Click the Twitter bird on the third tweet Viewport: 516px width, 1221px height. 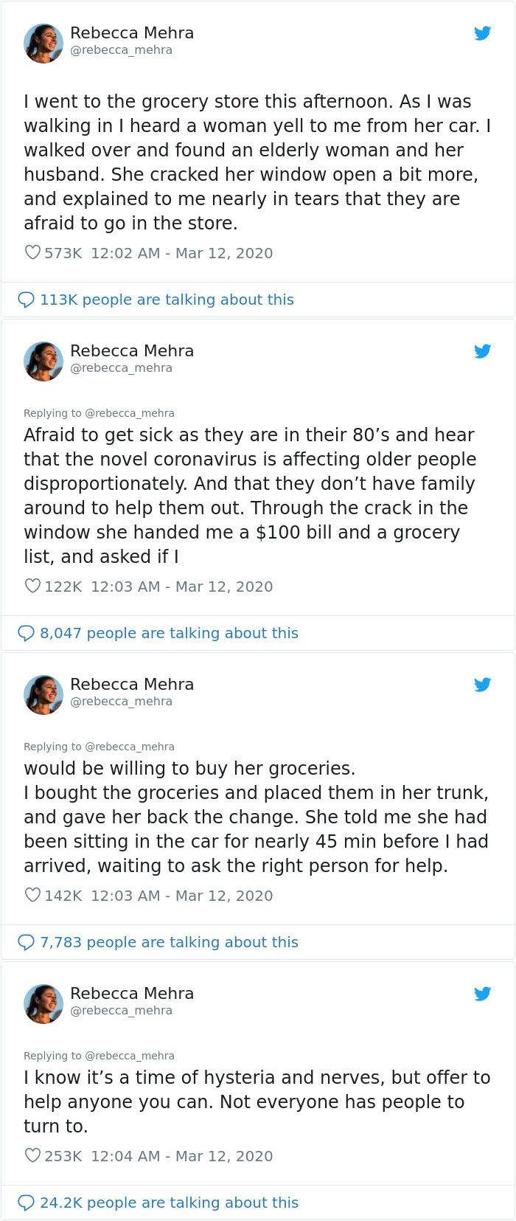[483, 684]
